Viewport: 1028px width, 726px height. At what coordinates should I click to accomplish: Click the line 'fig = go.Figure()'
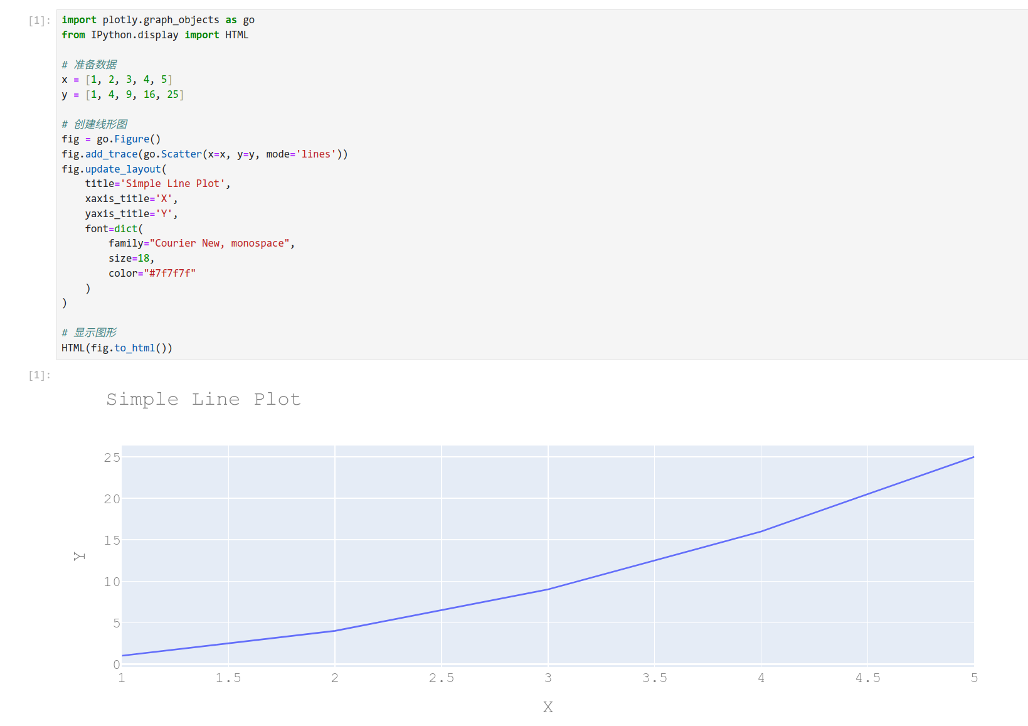tap(111, 139)
